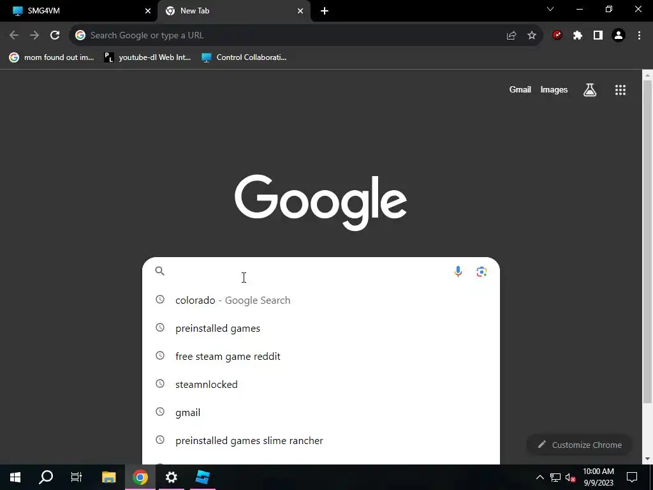Select the 'gmail' history suggestion
The width and height of the screenshot is (653, 490).
(321, 413)
